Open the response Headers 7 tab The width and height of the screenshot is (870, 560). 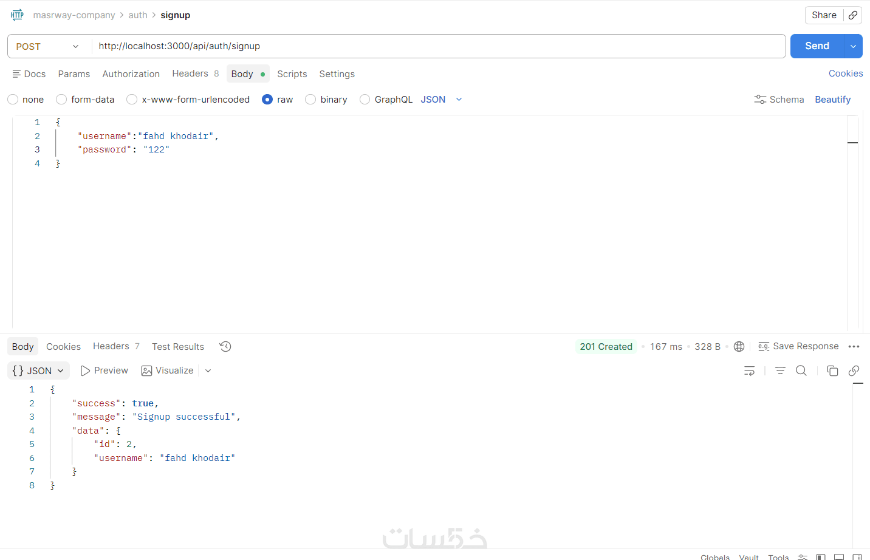tap(116, 346)
